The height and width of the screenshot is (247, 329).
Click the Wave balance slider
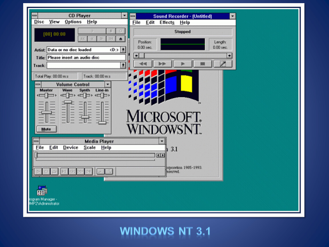click(x=68, y=95)
